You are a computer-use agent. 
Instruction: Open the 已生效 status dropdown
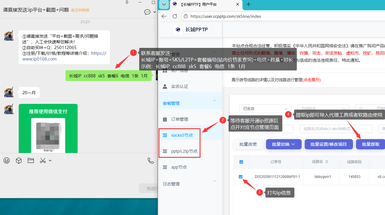(x=265, y=109)
